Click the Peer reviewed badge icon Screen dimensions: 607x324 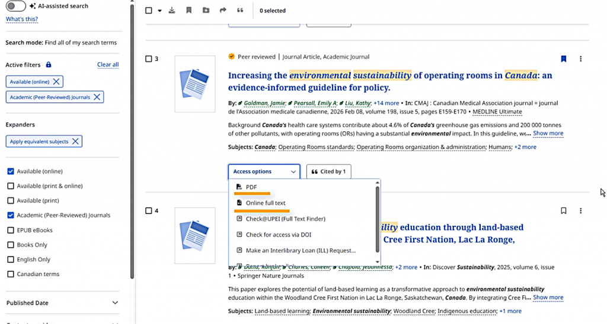tap(232, 56)
